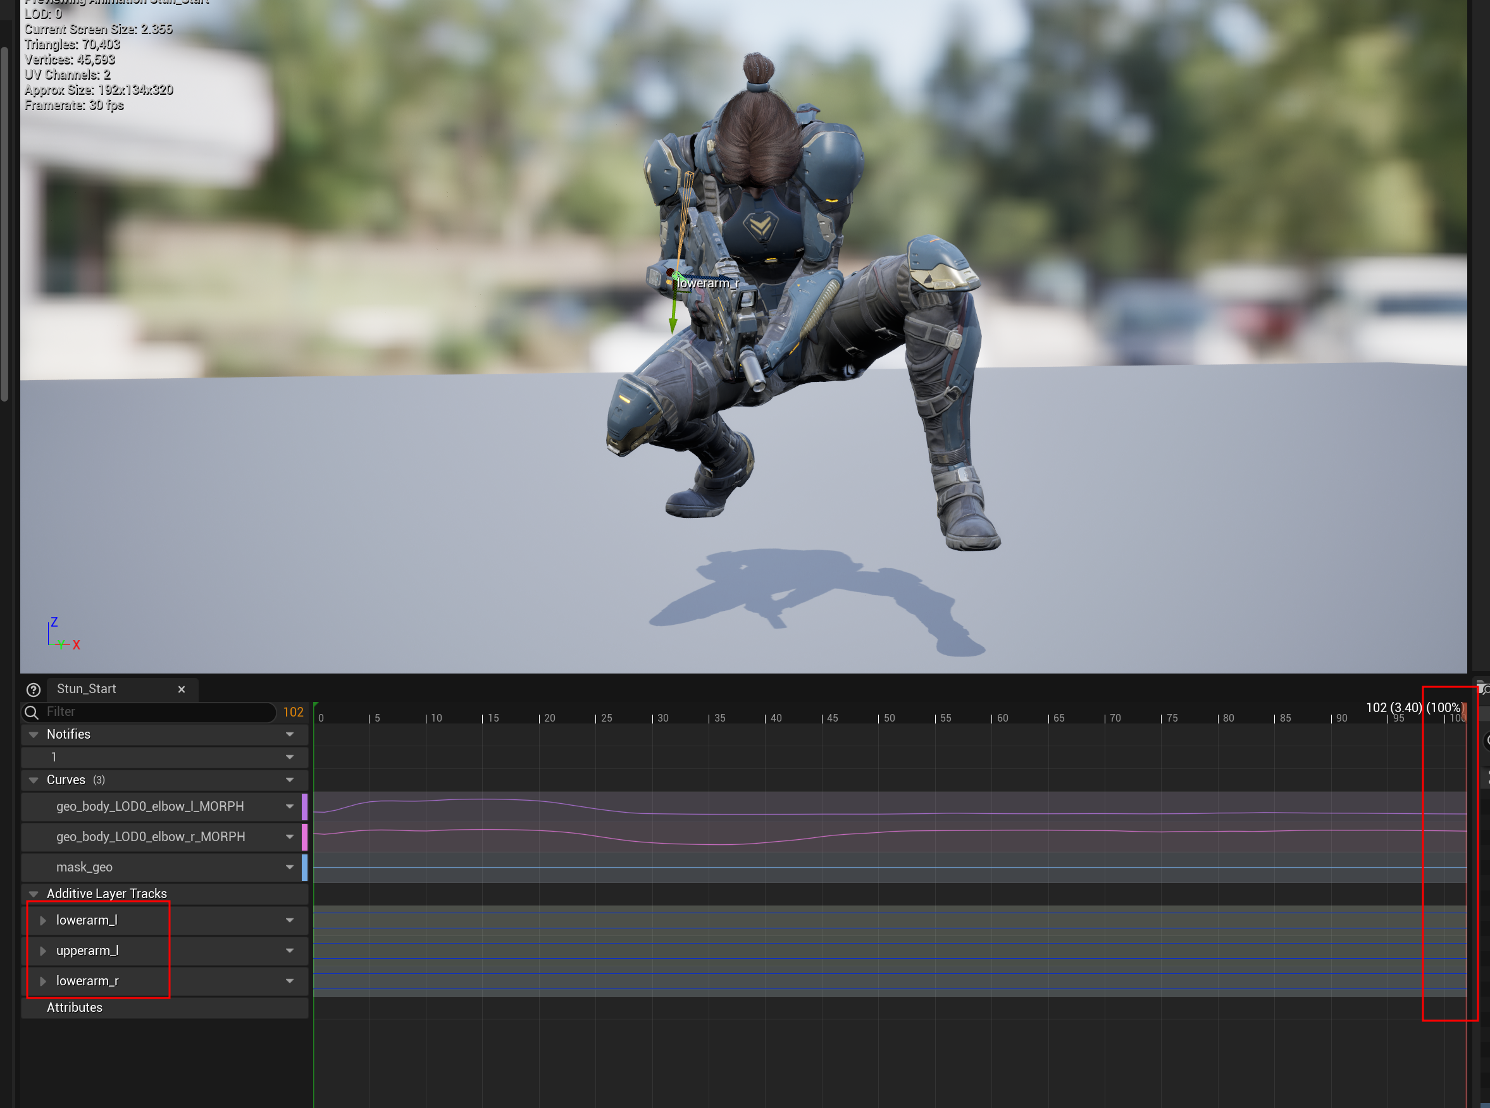The width and height of the screenshot is (1490, 1108).
Task: Expand the upperarm_l track
Action: coord(43,951)
